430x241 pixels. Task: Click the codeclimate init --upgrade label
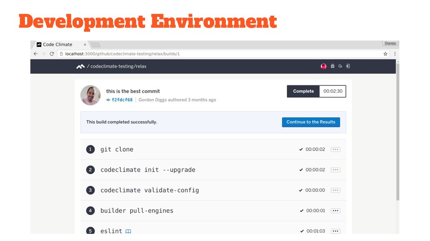[x=148, y=170]
